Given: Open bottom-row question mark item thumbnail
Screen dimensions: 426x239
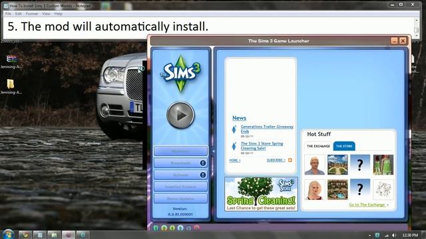Looking at the screenshot, I should pos(360,189).
